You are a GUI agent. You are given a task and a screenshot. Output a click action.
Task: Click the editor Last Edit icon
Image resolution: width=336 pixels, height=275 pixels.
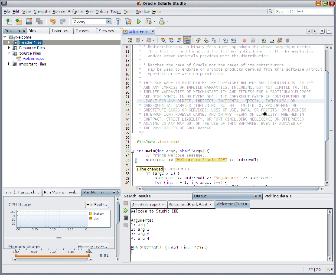pyautogui.click(x=130, y=40)
